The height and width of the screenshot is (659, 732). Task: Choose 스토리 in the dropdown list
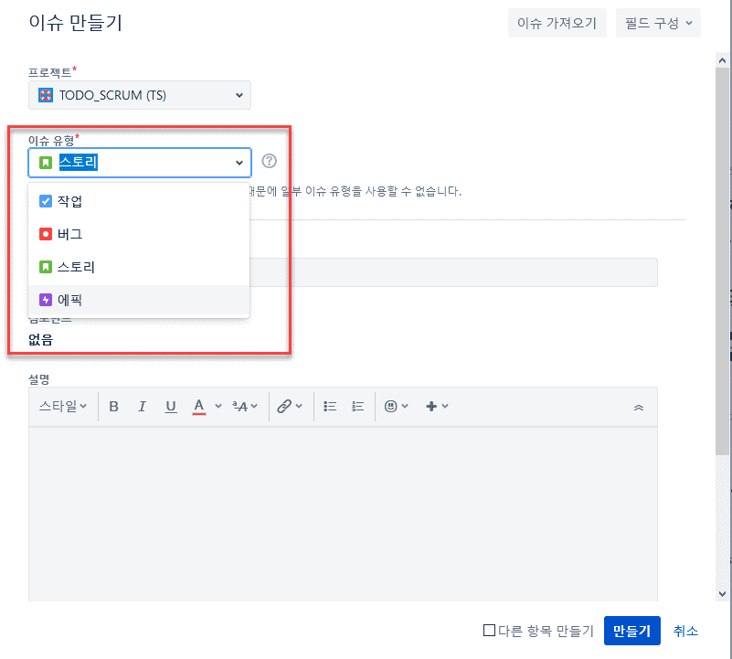point(139,267)
